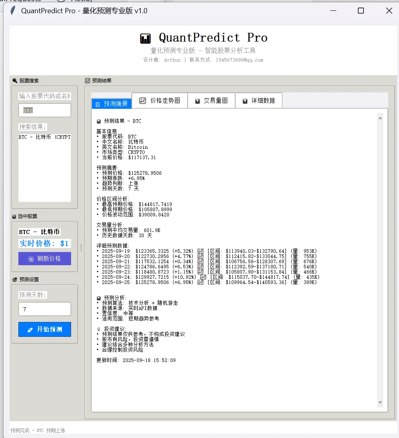This screenshot has height=438, width=399.
Task: Click the contact email 1945673686@qq.com
Action: [x=240, y=60]
